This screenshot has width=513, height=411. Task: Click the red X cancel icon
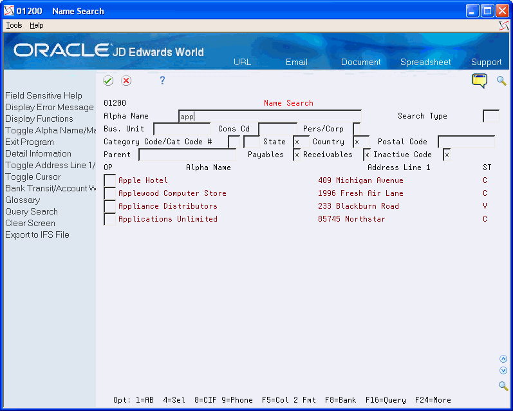tap(126, 81)
